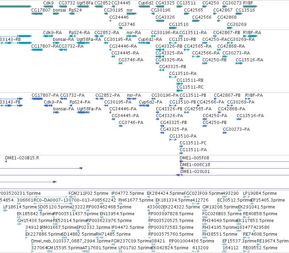The height and width of the screenshot is (253, 289).
Task: Select the GH15436.5prime EST label
Action: point(35,221)
